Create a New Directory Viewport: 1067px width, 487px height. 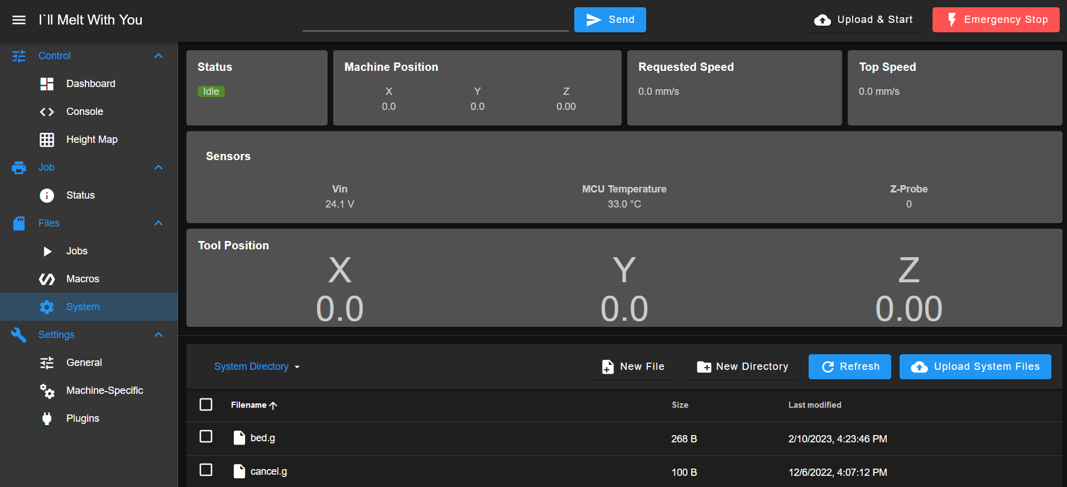(743, 367)
